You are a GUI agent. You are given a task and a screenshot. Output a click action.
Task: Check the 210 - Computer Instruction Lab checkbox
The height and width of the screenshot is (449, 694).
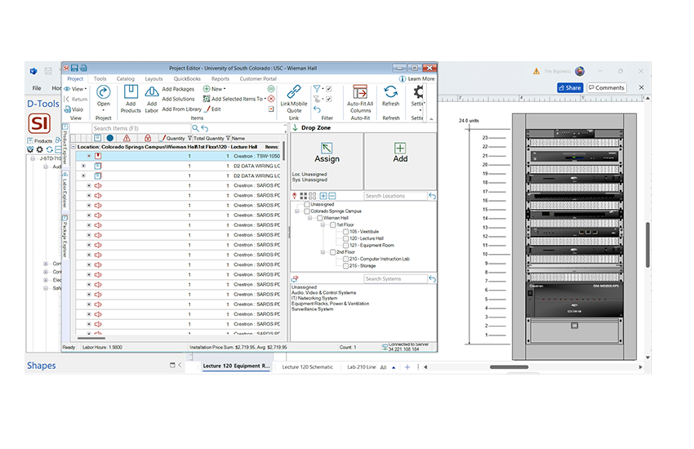[x=345, y=259]
